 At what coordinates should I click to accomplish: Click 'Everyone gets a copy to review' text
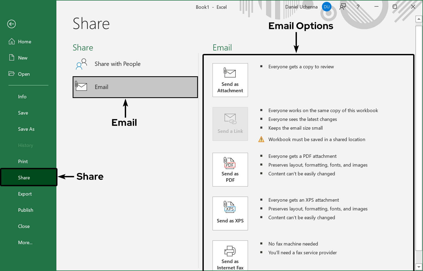pos(301,67)
